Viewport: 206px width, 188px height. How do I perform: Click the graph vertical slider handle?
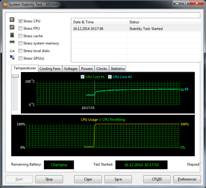pos(15,76)
